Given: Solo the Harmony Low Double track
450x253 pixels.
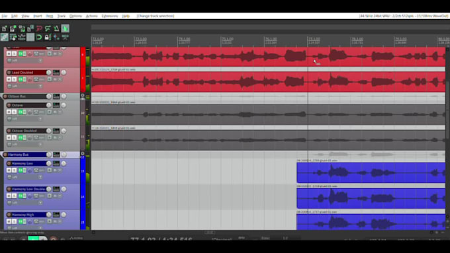Looking at the screenshot, I should [14, 196].
